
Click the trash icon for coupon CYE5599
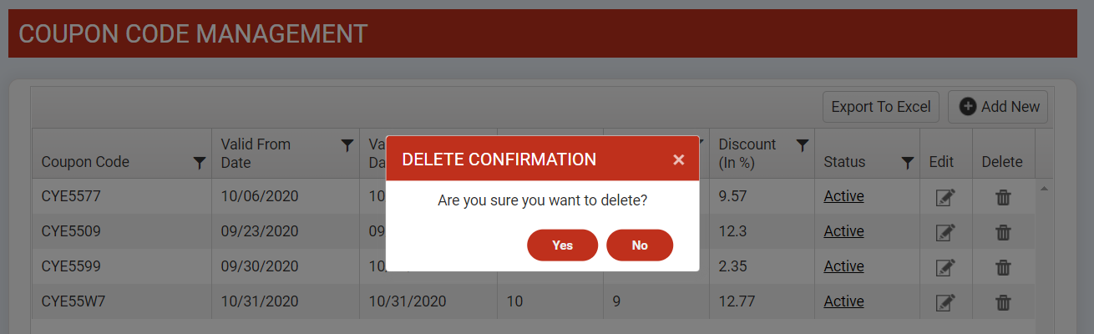(1003, 267)
